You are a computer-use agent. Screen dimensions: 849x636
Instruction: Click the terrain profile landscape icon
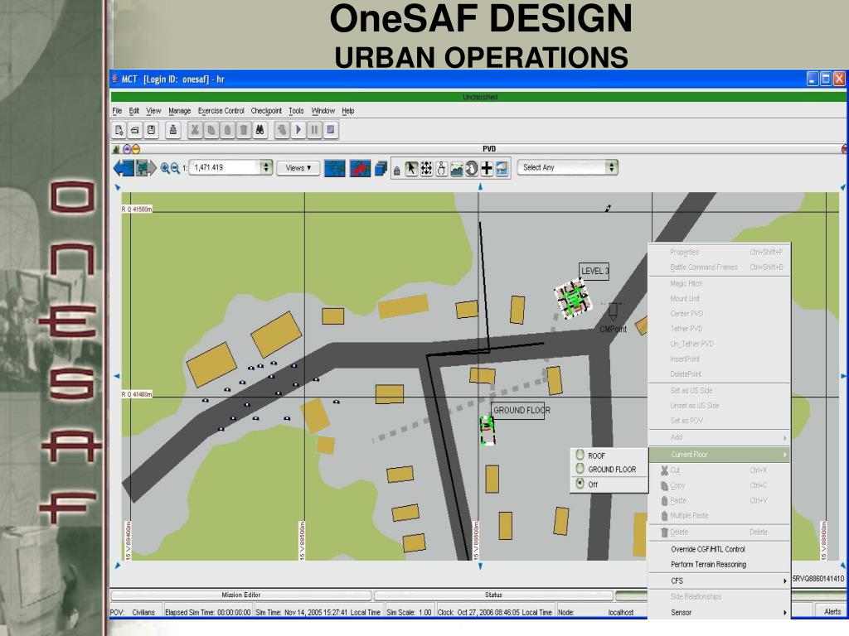click(457, 168)
